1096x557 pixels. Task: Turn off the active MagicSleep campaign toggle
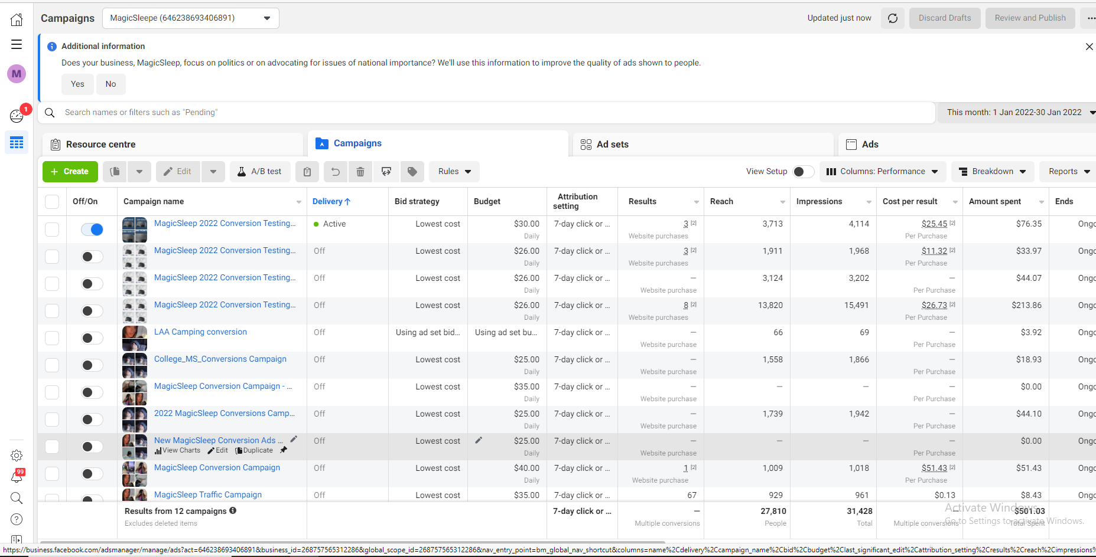92,230
